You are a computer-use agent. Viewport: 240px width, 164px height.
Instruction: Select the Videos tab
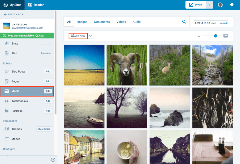point(121,22)
